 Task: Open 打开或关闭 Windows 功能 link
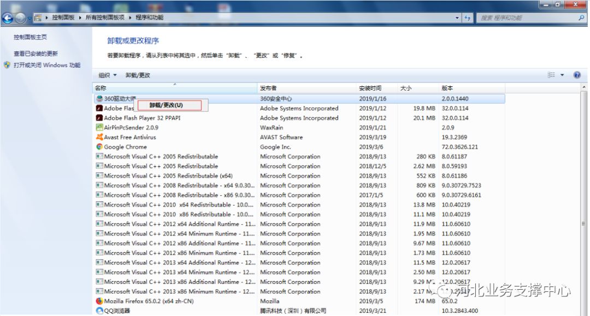click(x=47, y=65)
